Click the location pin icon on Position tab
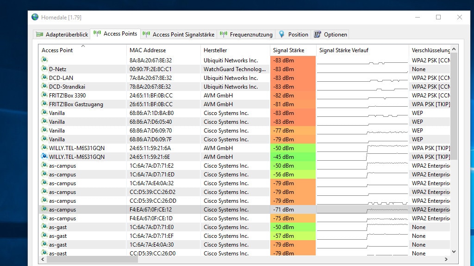Viewport: 474px width, 266px height. (x=281, y=34)
